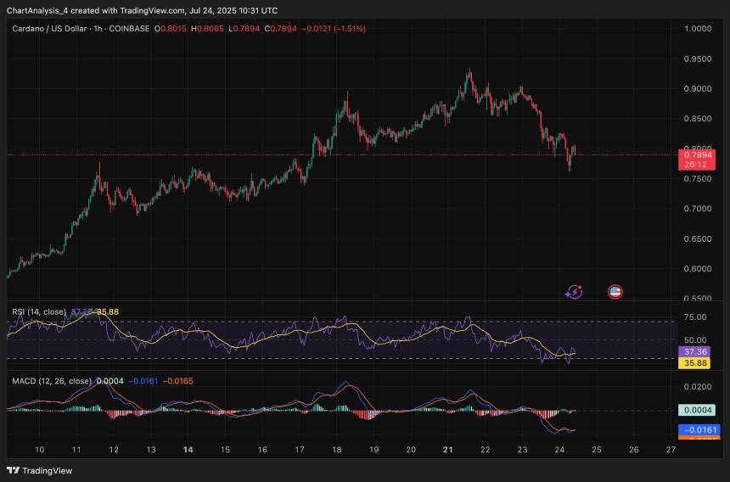
Task: Click the TradingView logo at bottom left
Action: (40, 470)
